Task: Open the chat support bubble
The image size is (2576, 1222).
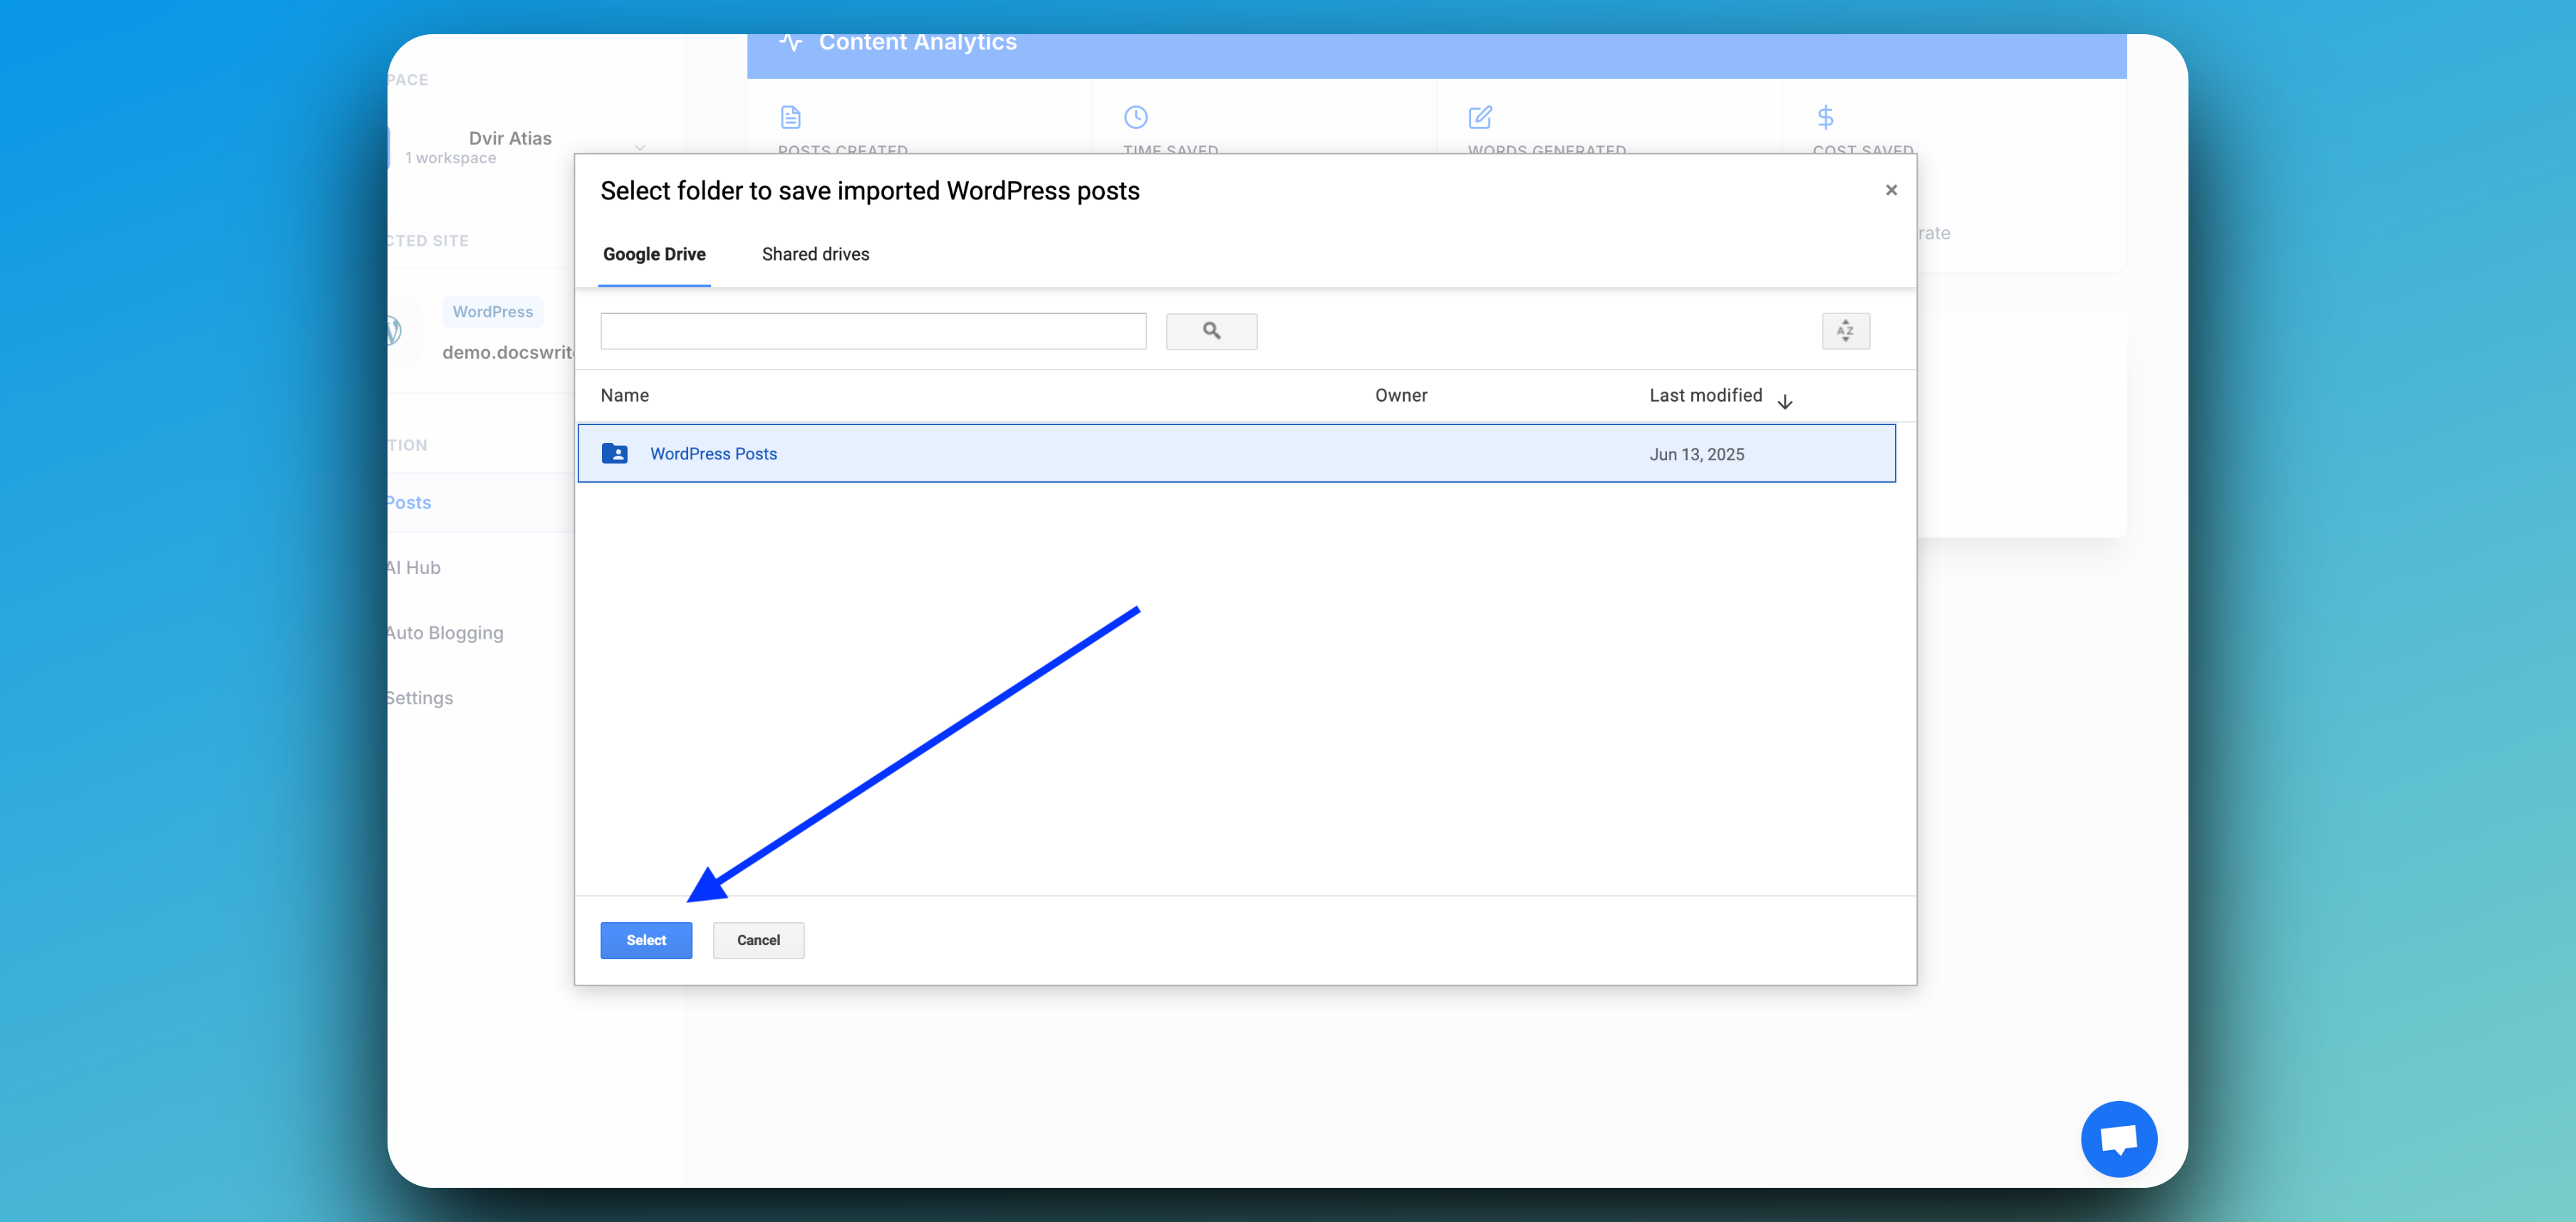Action: pyautogui.click(x=2118, y=1138)
